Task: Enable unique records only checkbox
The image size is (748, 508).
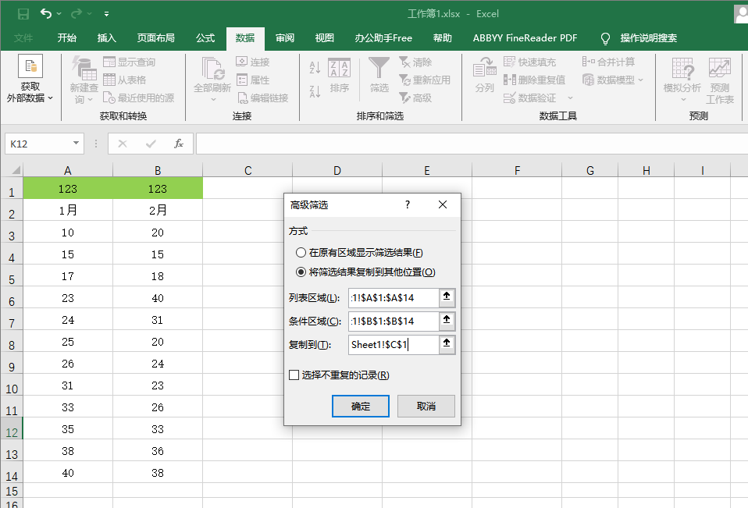Action: point(294,375)
